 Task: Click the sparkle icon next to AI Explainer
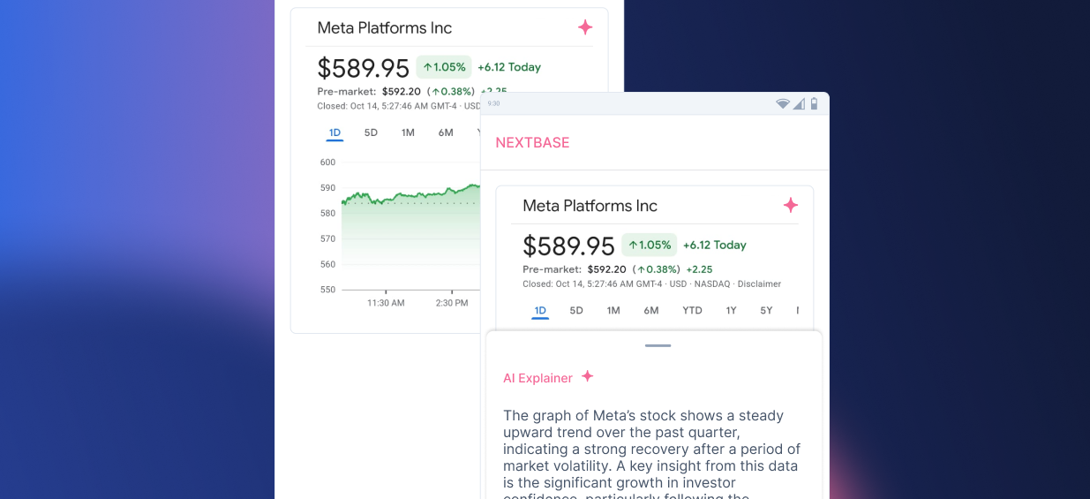587,376
